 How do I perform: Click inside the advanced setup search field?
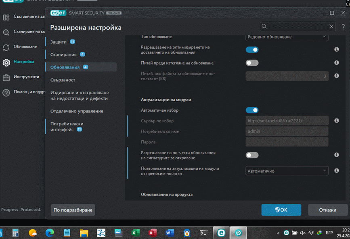(x=298, y=27)
